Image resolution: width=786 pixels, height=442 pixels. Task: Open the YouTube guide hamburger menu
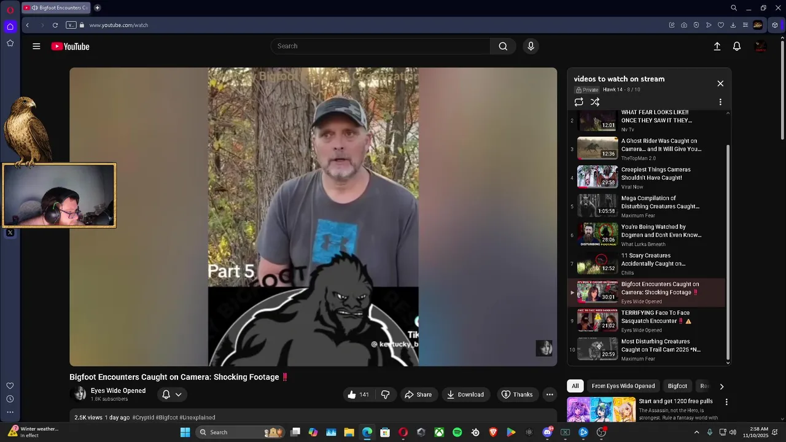tap(36, 46)
